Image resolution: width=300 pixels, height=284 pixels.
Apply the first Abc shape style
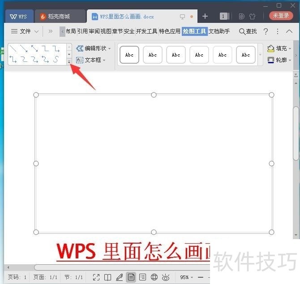(129, 55)
